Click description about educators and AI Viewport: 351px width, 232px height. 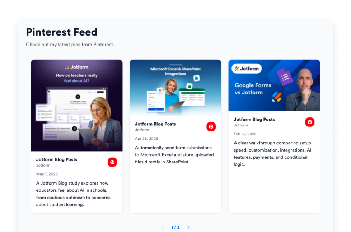pos(73,194)
